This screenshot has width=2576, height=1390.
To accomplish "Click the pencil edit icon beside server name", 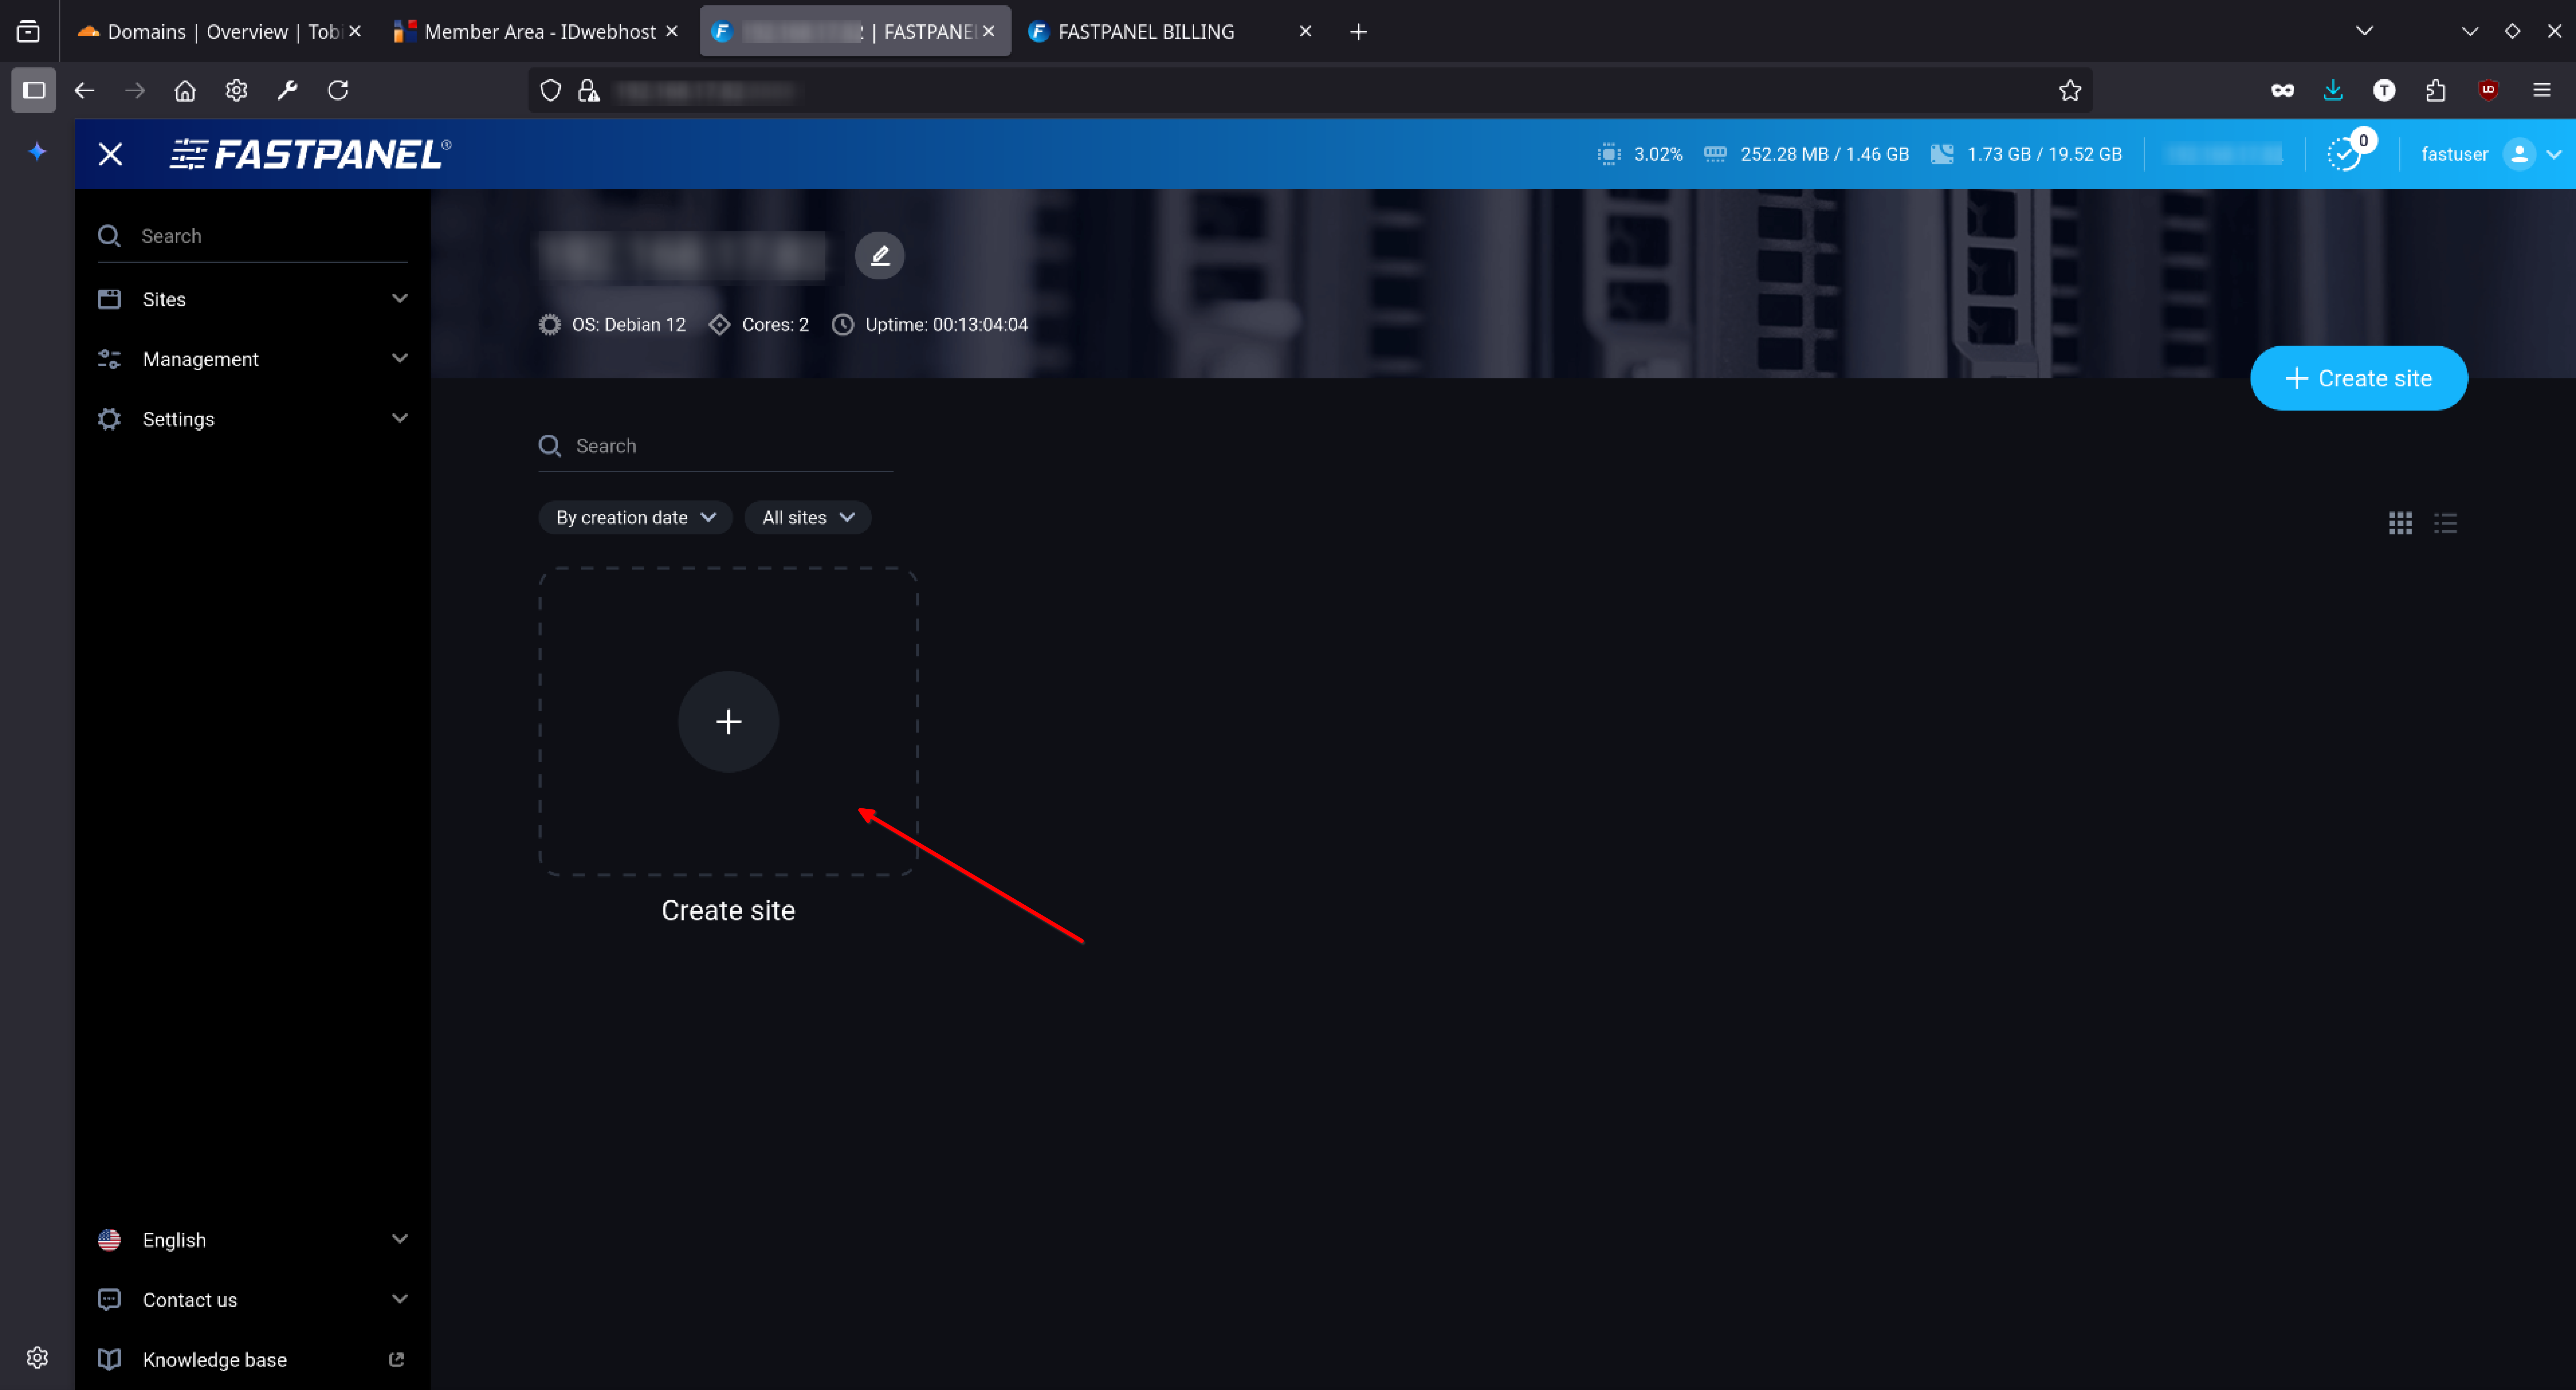I will click(x=879, y=256).
